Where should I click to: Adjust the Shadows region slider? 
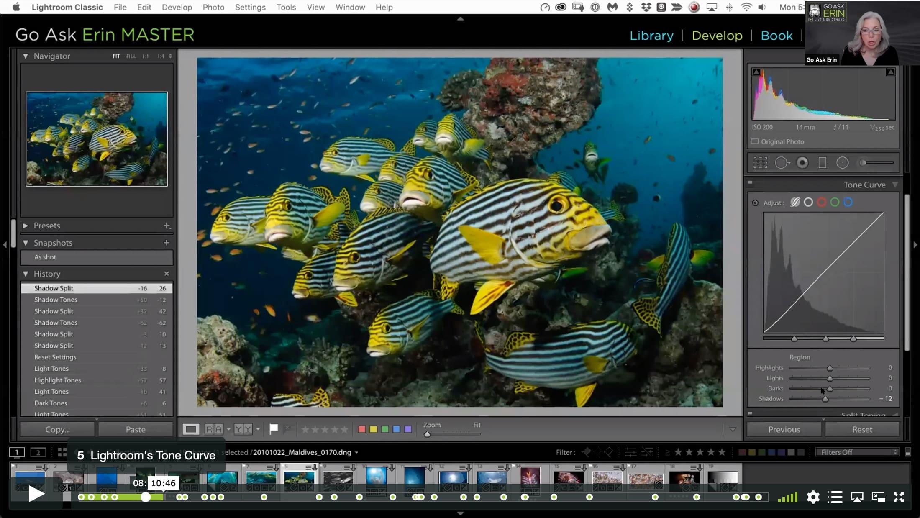point(825,399)
